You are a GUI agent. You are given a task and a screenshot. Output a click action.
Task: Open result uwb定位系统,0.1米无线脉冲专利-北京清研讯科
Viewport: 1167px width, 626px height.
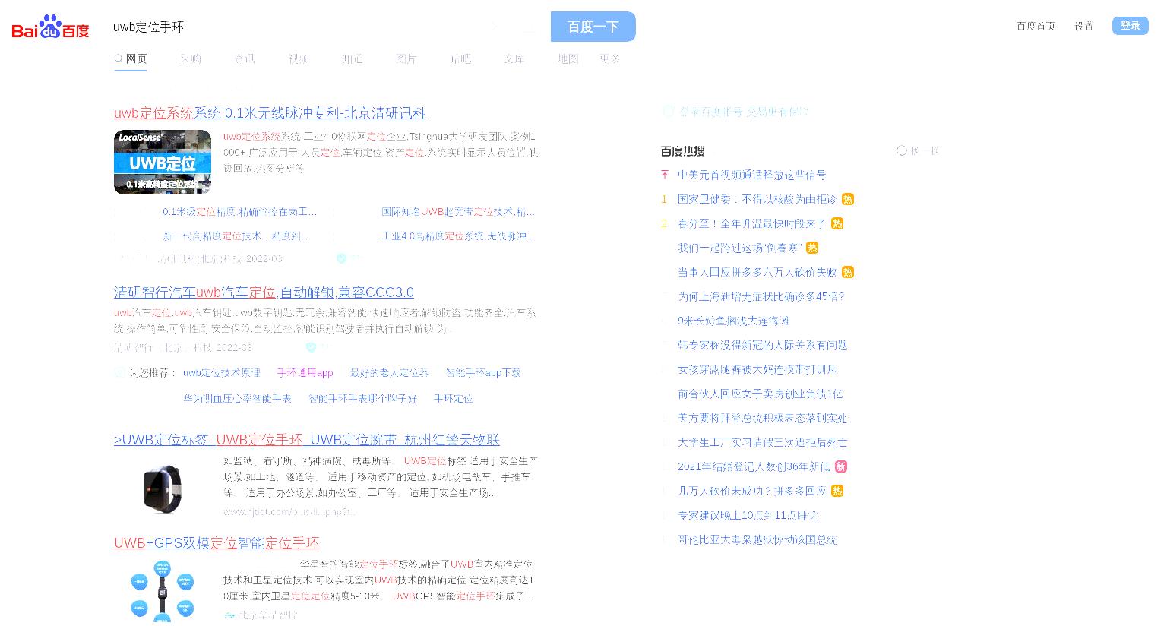[x=270, y=113]
